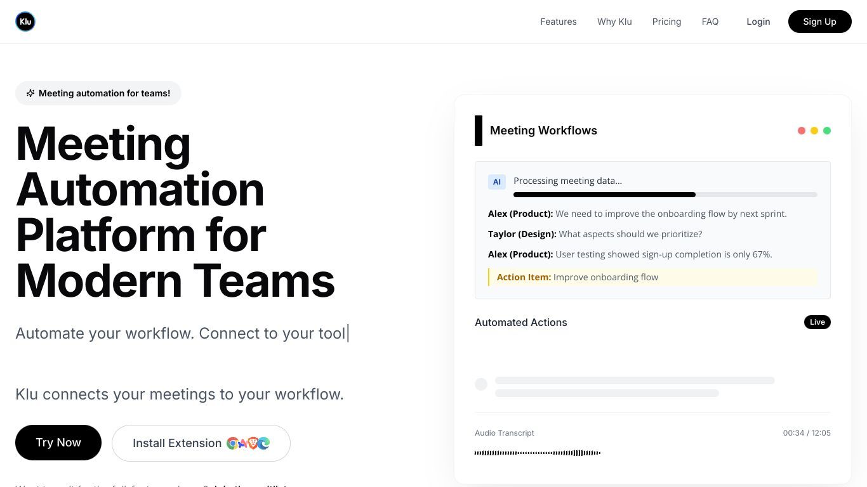Click the line mentioning next sprint
The height and width of the screenshot is (487, 867).
[637, 214]
